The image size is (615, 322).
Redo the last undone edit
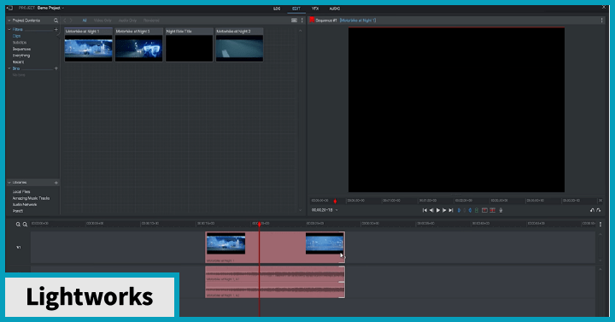(599, 211)
